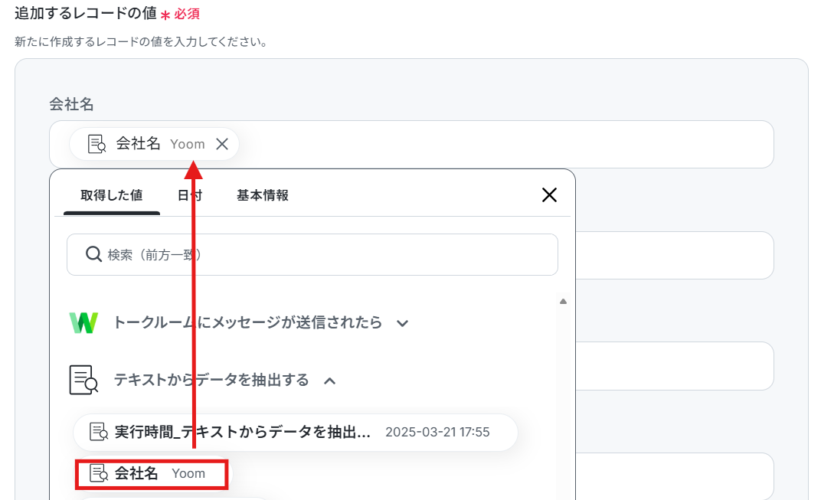Click the 実行時間 item's document icon
The image size is (821, 500).
99,432
